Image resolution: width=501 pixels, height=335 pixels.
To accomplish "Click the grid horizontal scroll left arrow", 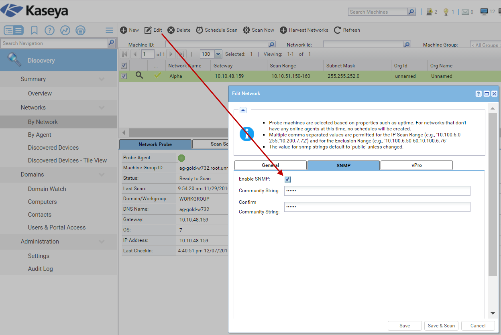I will (123, 132).
